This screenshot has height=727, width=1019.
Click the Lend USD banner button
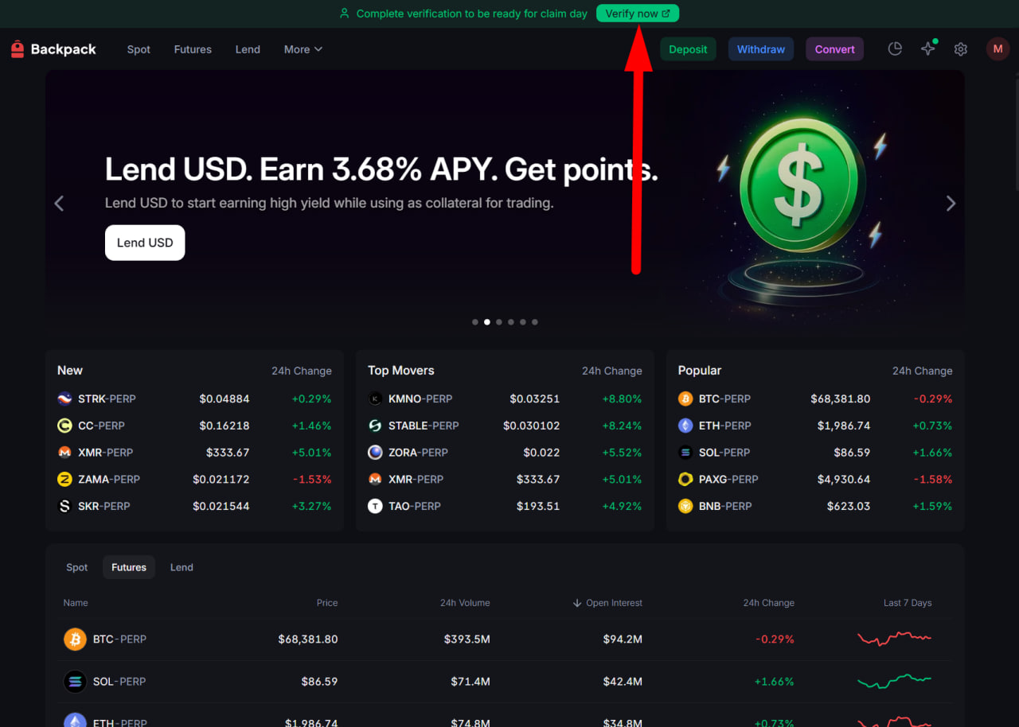tap(145, 243)
